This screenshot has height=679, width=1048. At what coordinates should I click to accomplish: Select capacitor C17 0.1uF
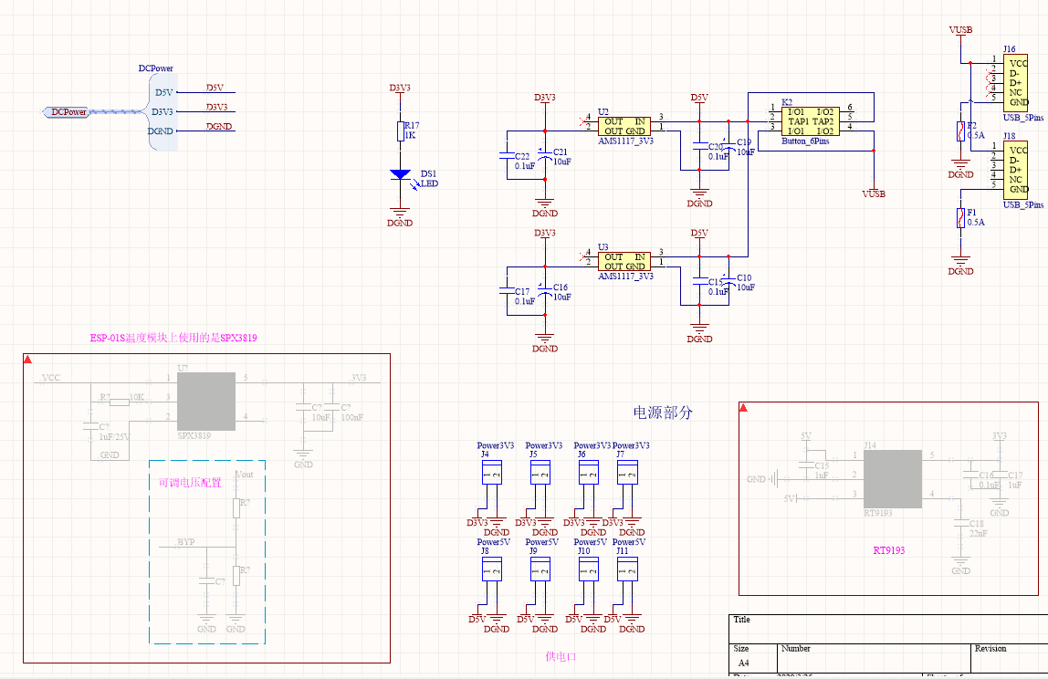(507, 291)
